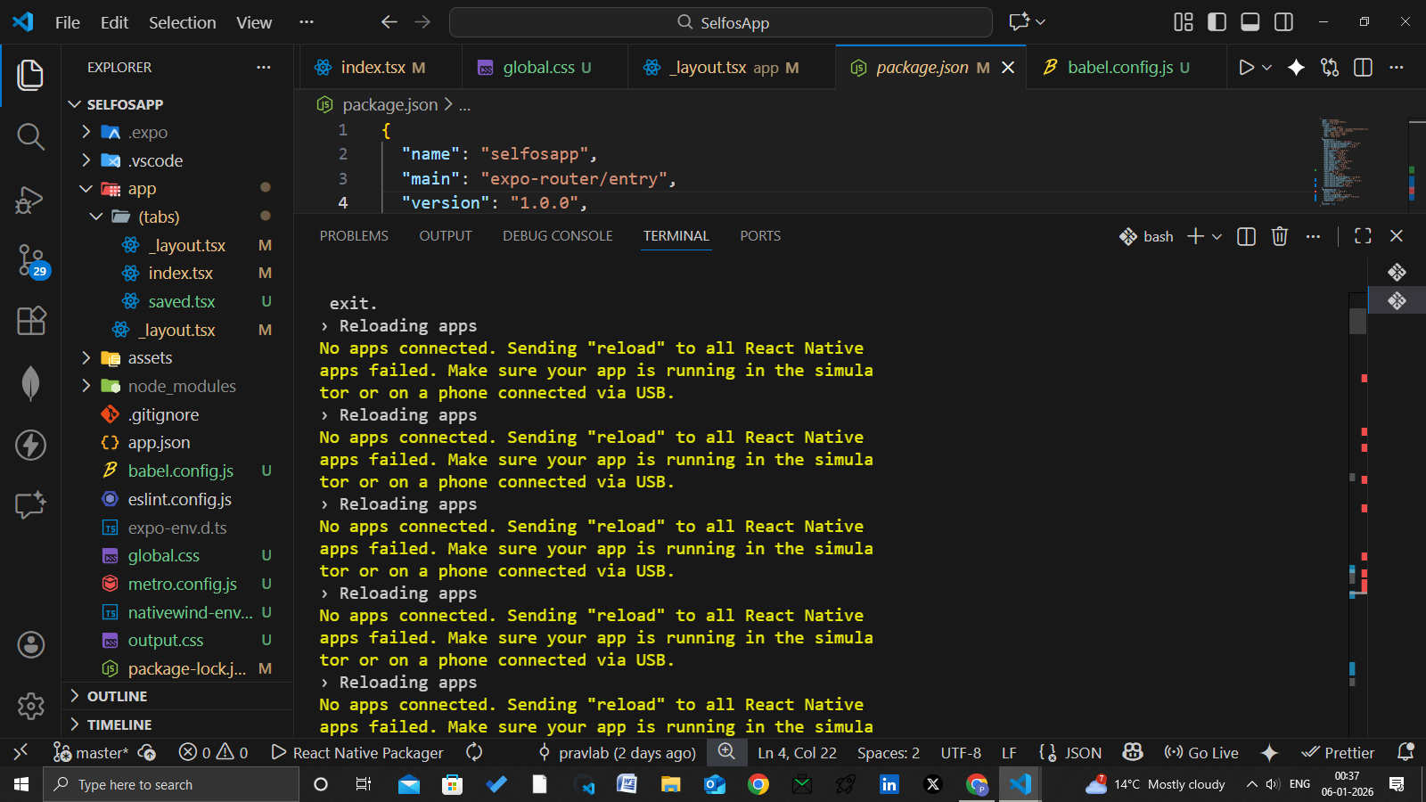Click the Run code play button
1426x802 pixels.
point(1246,68)
